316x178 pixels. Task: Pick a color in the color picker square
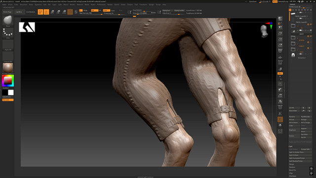click(8, 81)
